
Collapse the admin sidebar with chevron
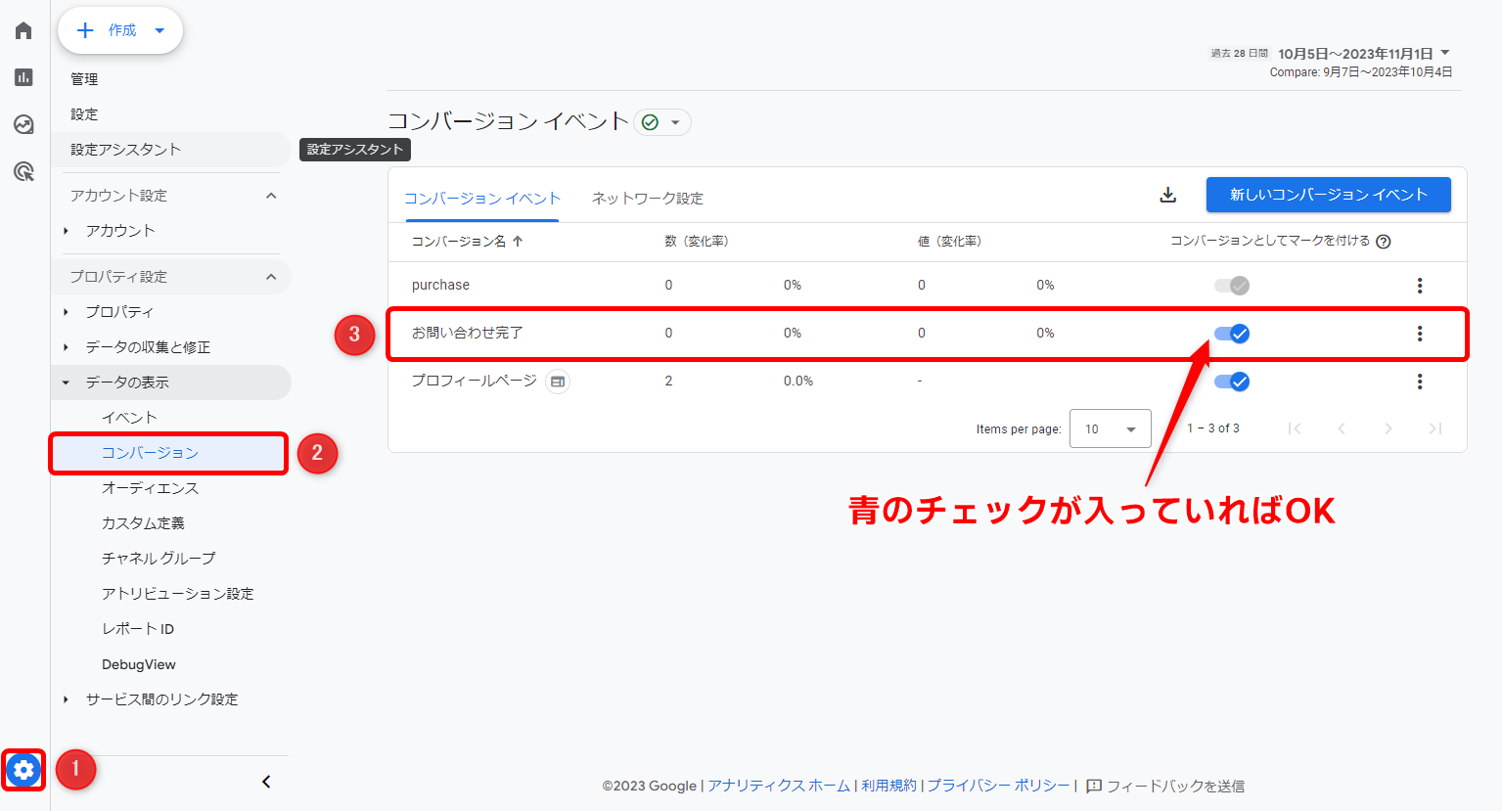point(266,781)
